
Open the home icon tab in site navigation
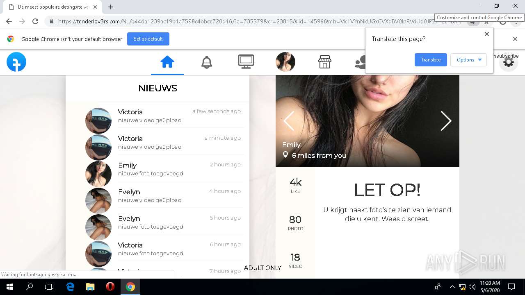[x=167, y=62]
